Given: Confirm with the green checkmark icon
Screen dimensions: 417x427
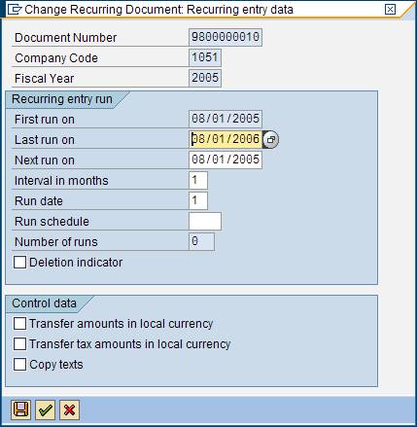Looking at the screenshot, I should 45,409.
